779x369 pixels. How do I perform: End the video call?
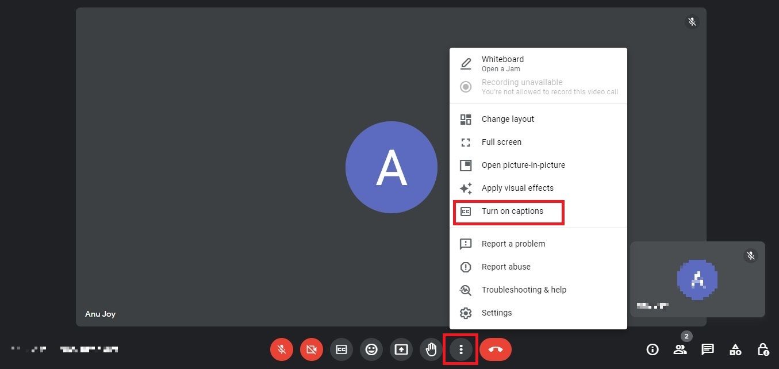point(495,349)
